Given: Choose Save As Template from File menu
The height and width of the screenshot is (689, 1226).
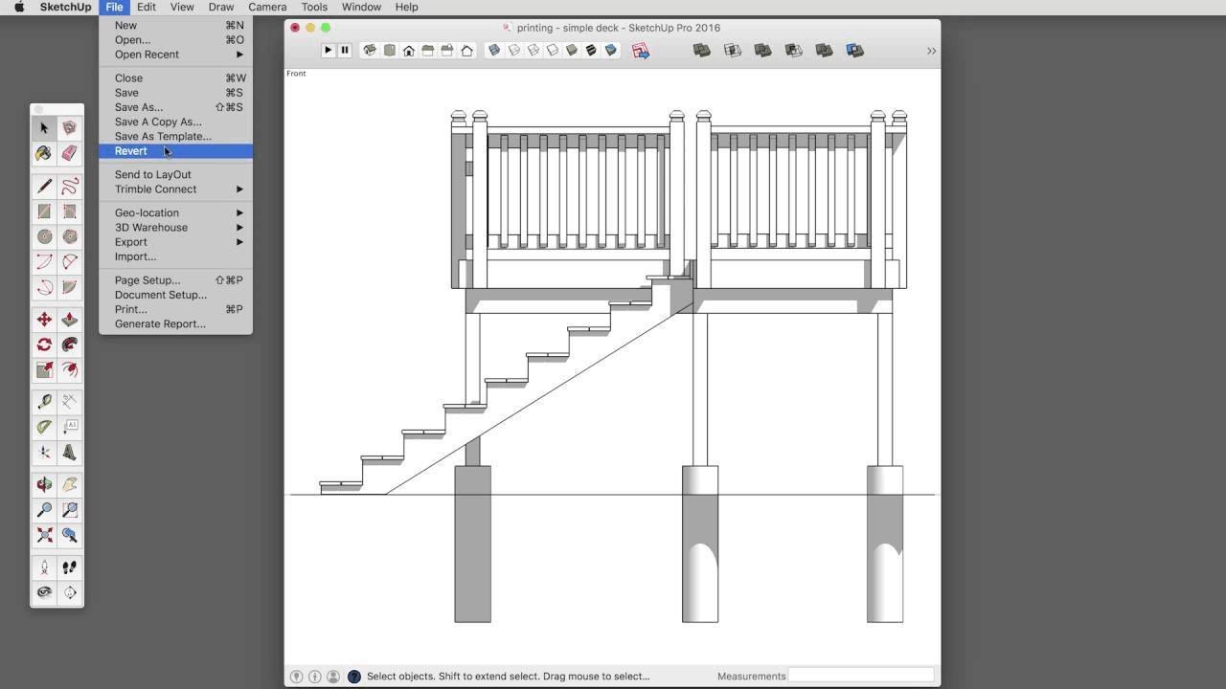Looking at the screenshot, I should click(163, 137).
